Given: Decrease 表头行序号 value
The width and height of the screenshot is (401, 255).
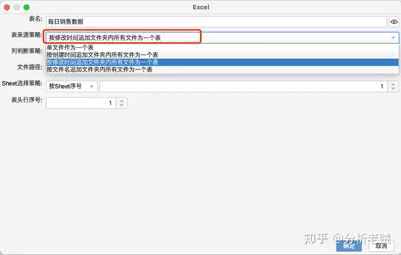Looking at the screenshot, I should 122,106.
